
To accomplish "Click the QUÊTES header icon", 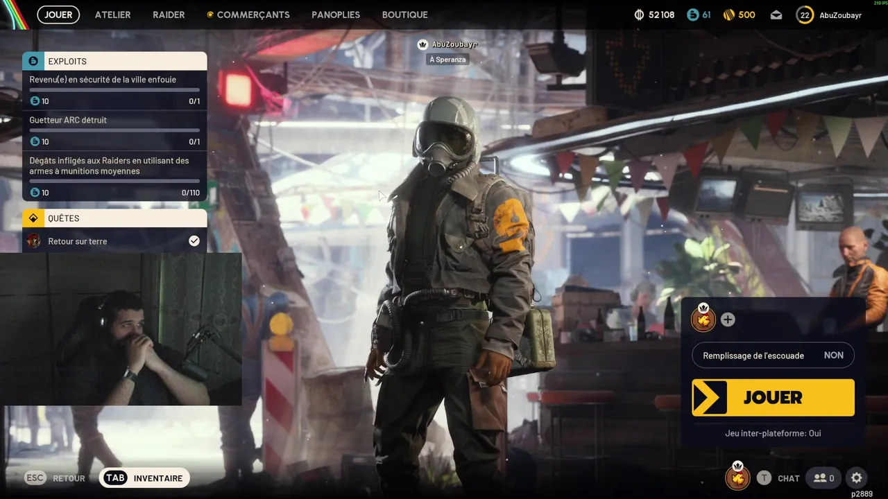I will coord(33,218).
